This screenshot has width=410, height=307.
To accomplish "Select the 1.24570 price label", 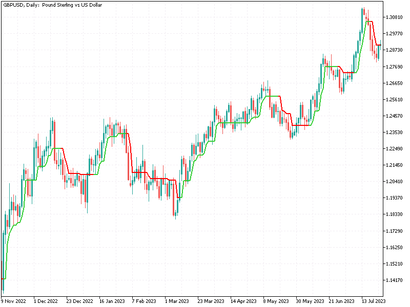I will (x=394, y=116).
